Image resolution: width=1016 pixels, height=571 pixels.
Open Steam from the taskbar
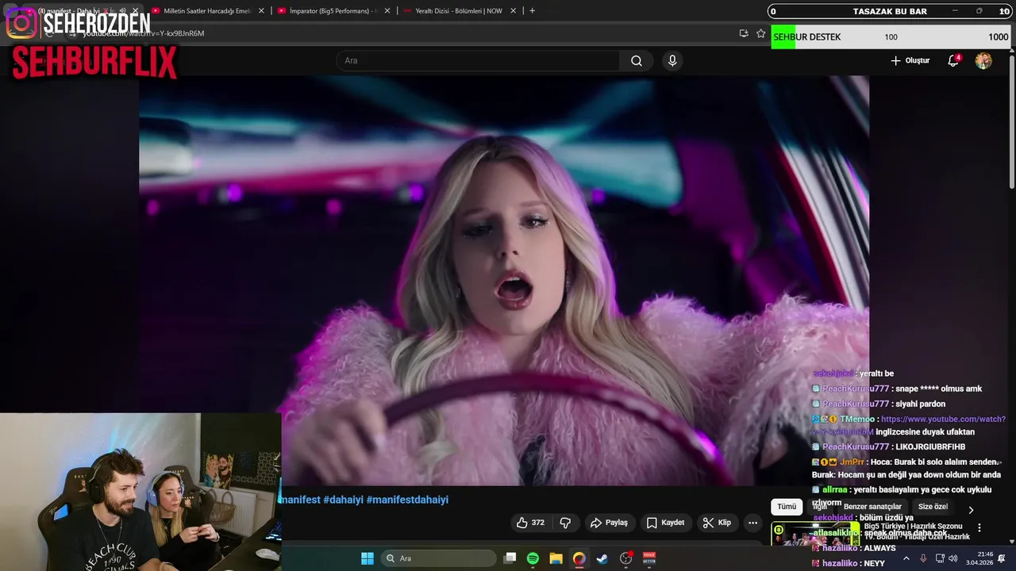point(602,558)
